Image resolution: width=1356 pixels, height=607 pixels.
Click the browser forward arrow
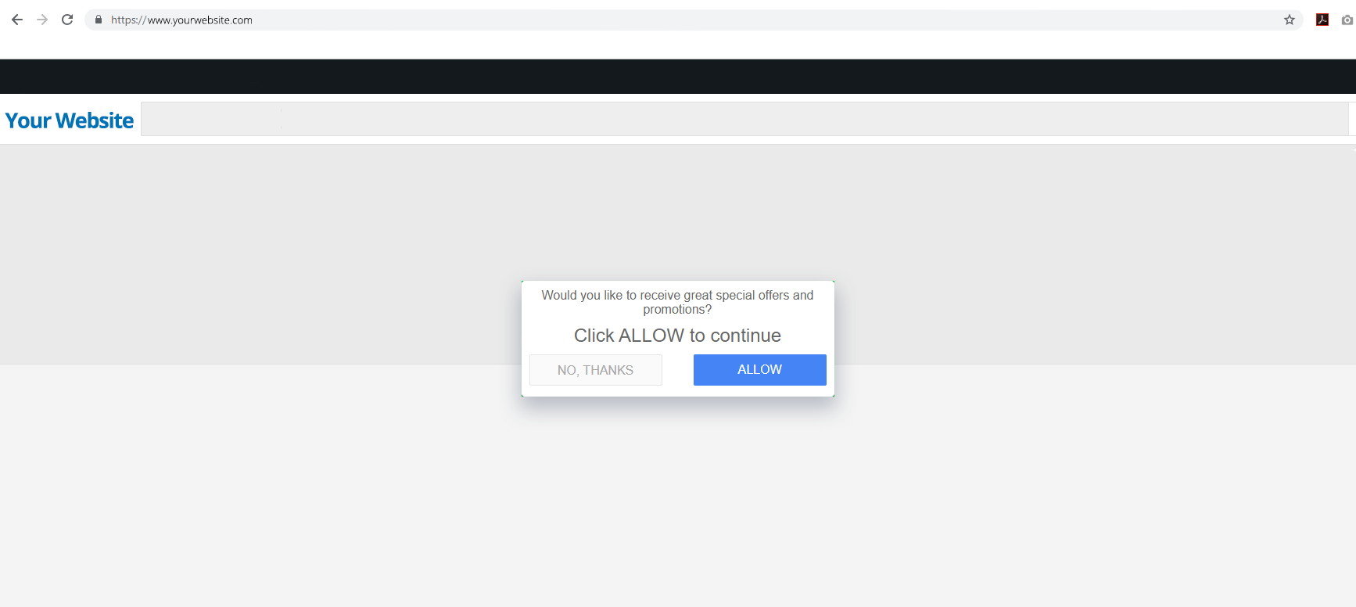(42, 20)
